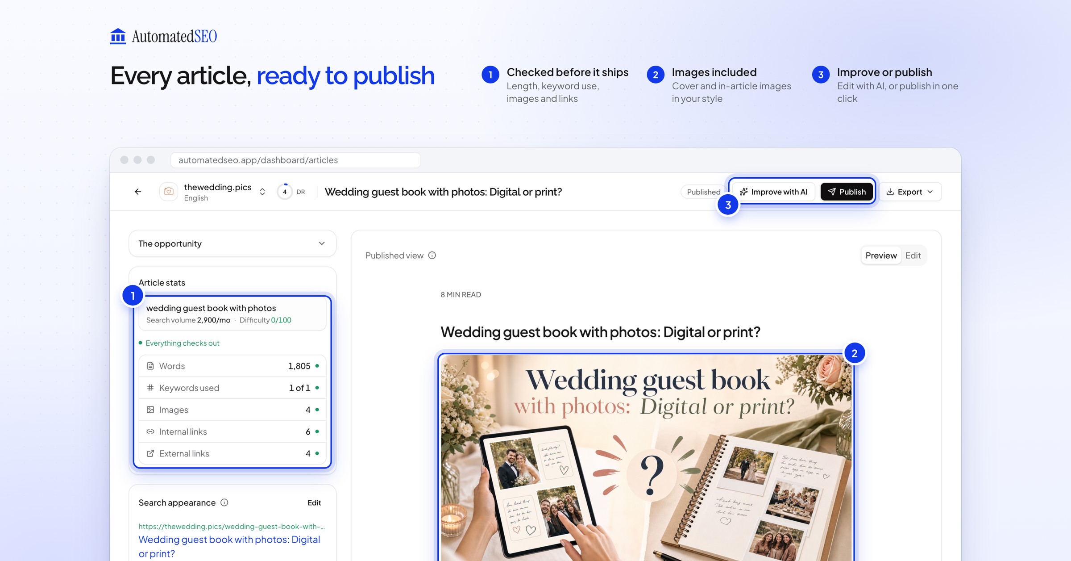Open the thewedding.pics URL in search preview
Viewport: 1071px width, 561px height.
[232, 526]
